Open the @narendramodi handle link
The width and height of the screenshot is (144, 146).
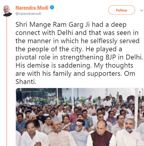coord(28,14)
